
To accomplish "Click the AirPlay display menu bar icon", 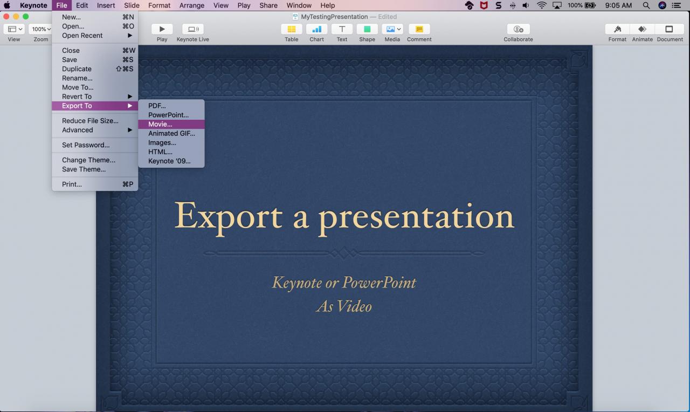I will click(557, 5).
